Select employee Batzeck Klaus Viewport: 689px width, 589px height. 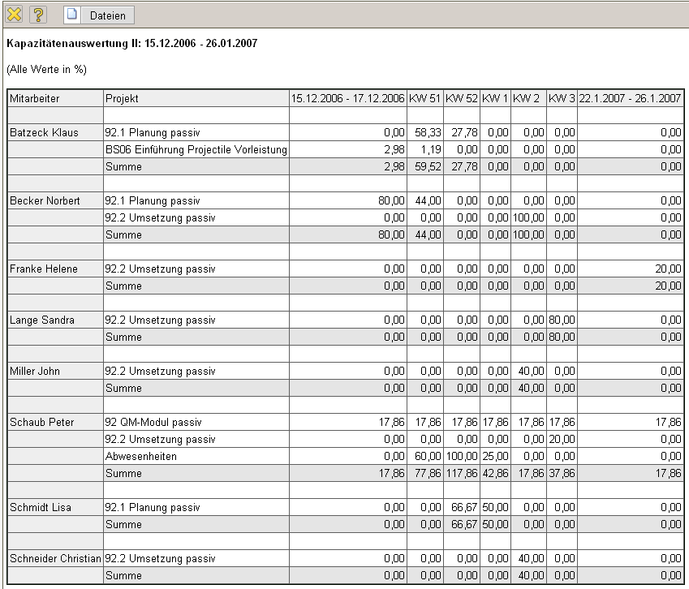coord(44,132)
